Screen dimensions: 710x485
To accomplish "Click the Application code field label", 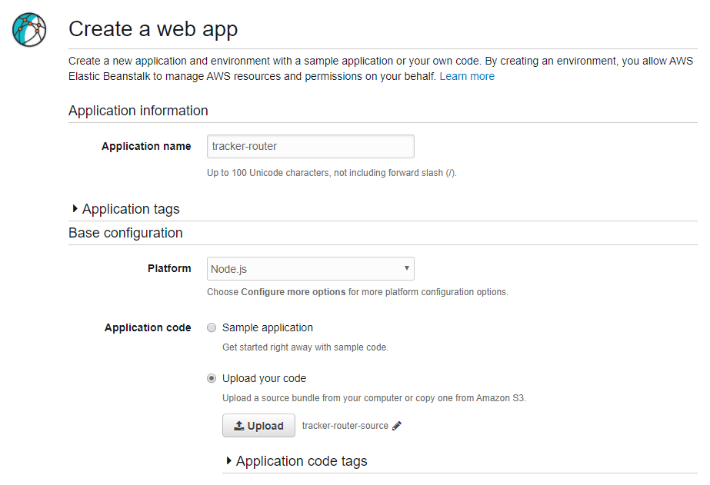I will point(148,327).
